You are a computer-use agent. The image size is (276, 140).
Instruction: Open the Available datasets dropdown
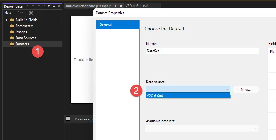(202, 129)
